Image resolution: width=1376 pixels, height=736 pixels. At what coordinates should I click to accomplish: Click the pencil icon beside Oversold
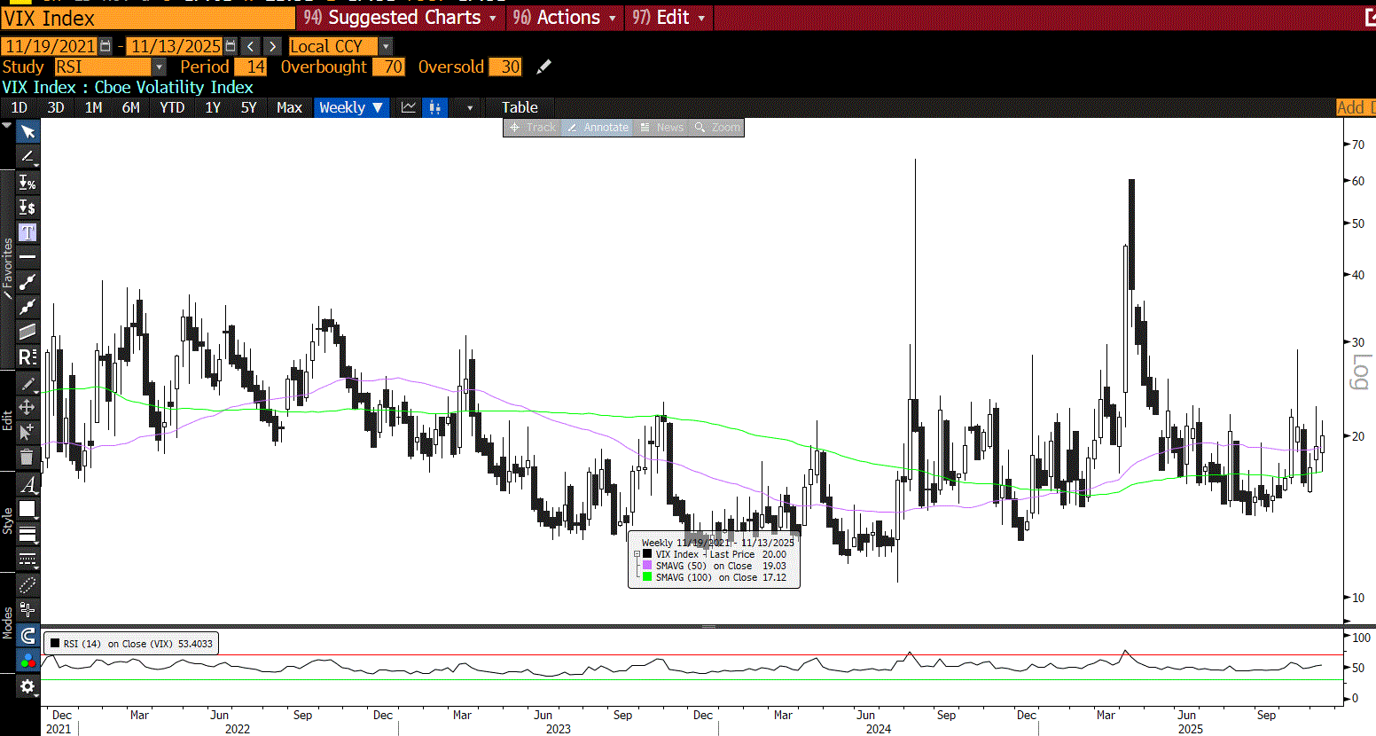point(544,67)
